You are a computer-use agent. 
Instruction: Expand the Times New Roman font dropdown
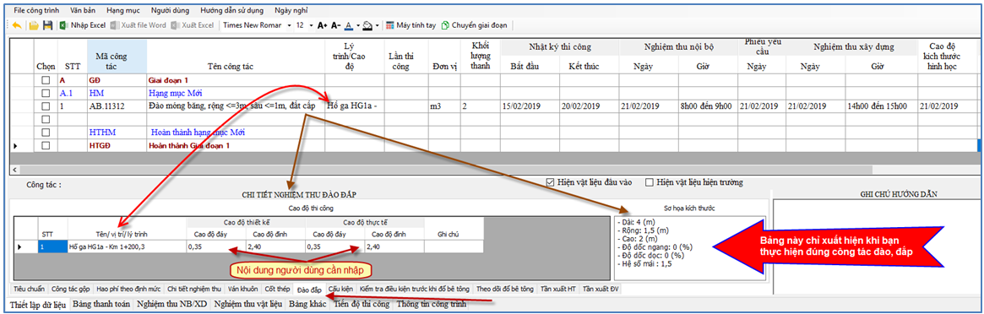pos(290,25)
